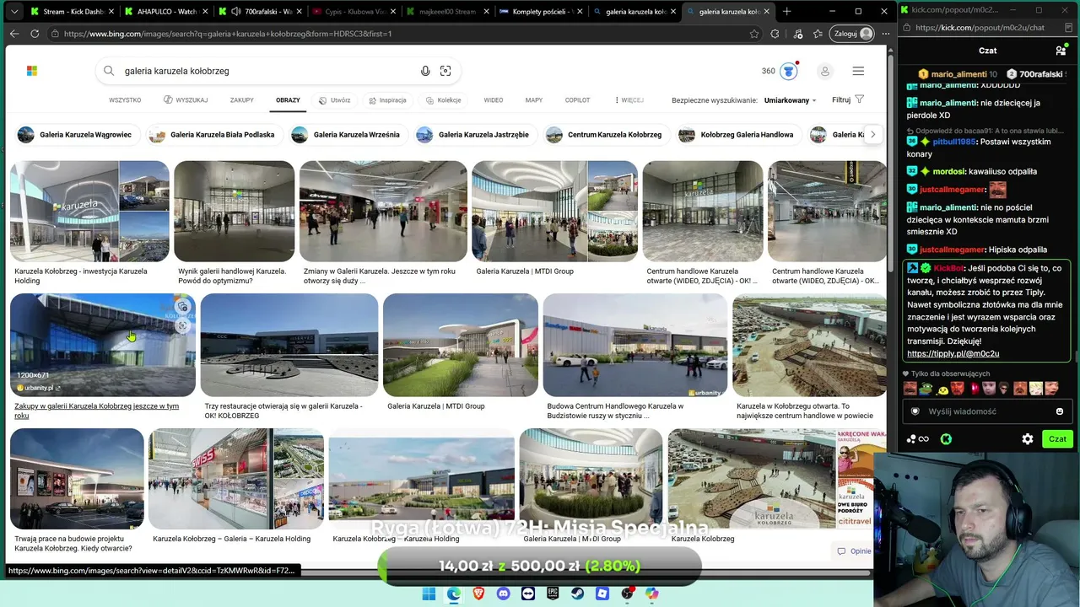This screenshot has height=607, width=1080.
Task: Click username mordosi in chat
Action: 948,171
